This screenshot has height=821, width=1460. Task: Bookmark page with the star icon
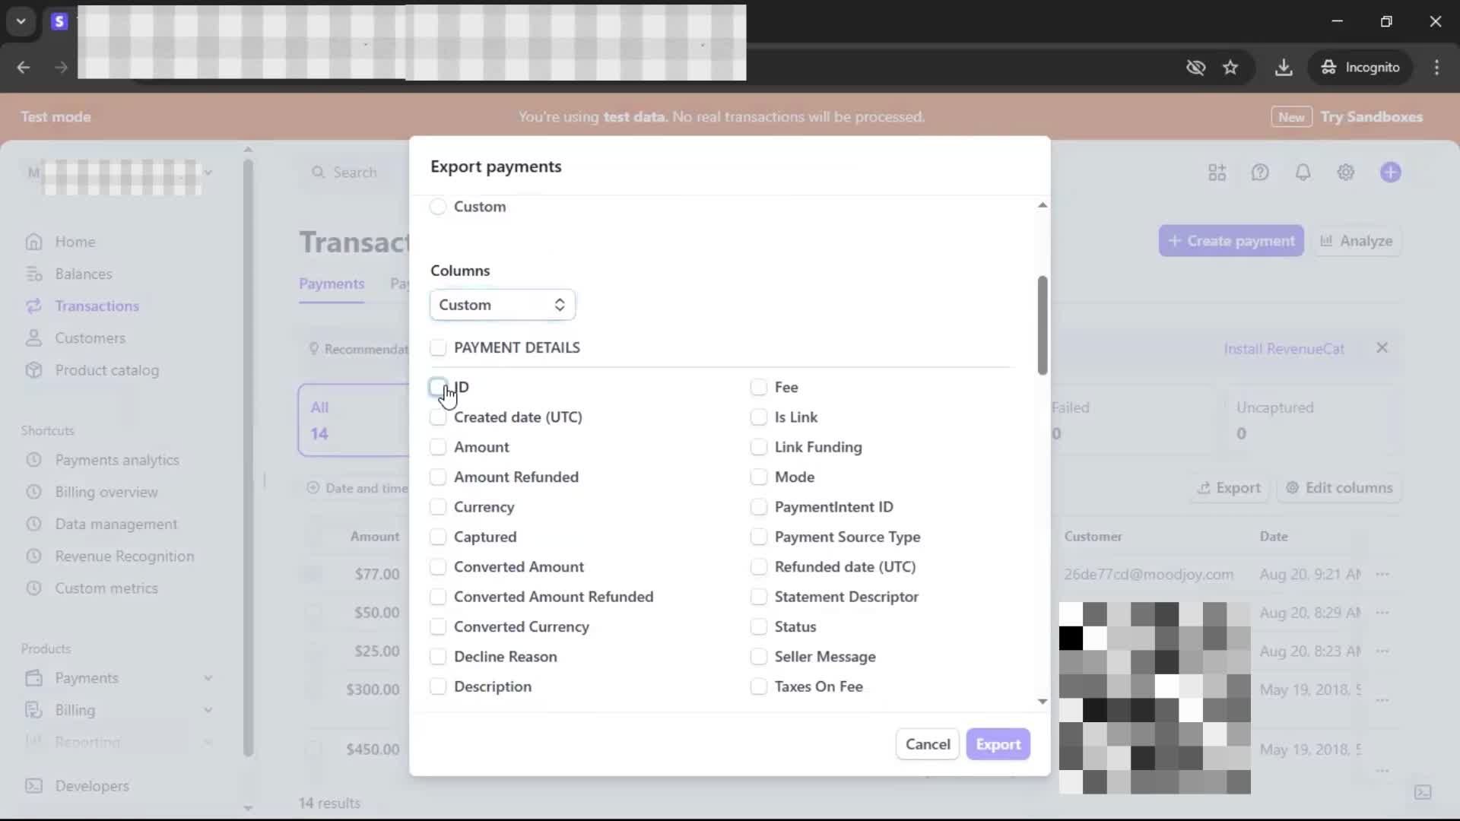pyautogui.click(x=1230, y=67)
